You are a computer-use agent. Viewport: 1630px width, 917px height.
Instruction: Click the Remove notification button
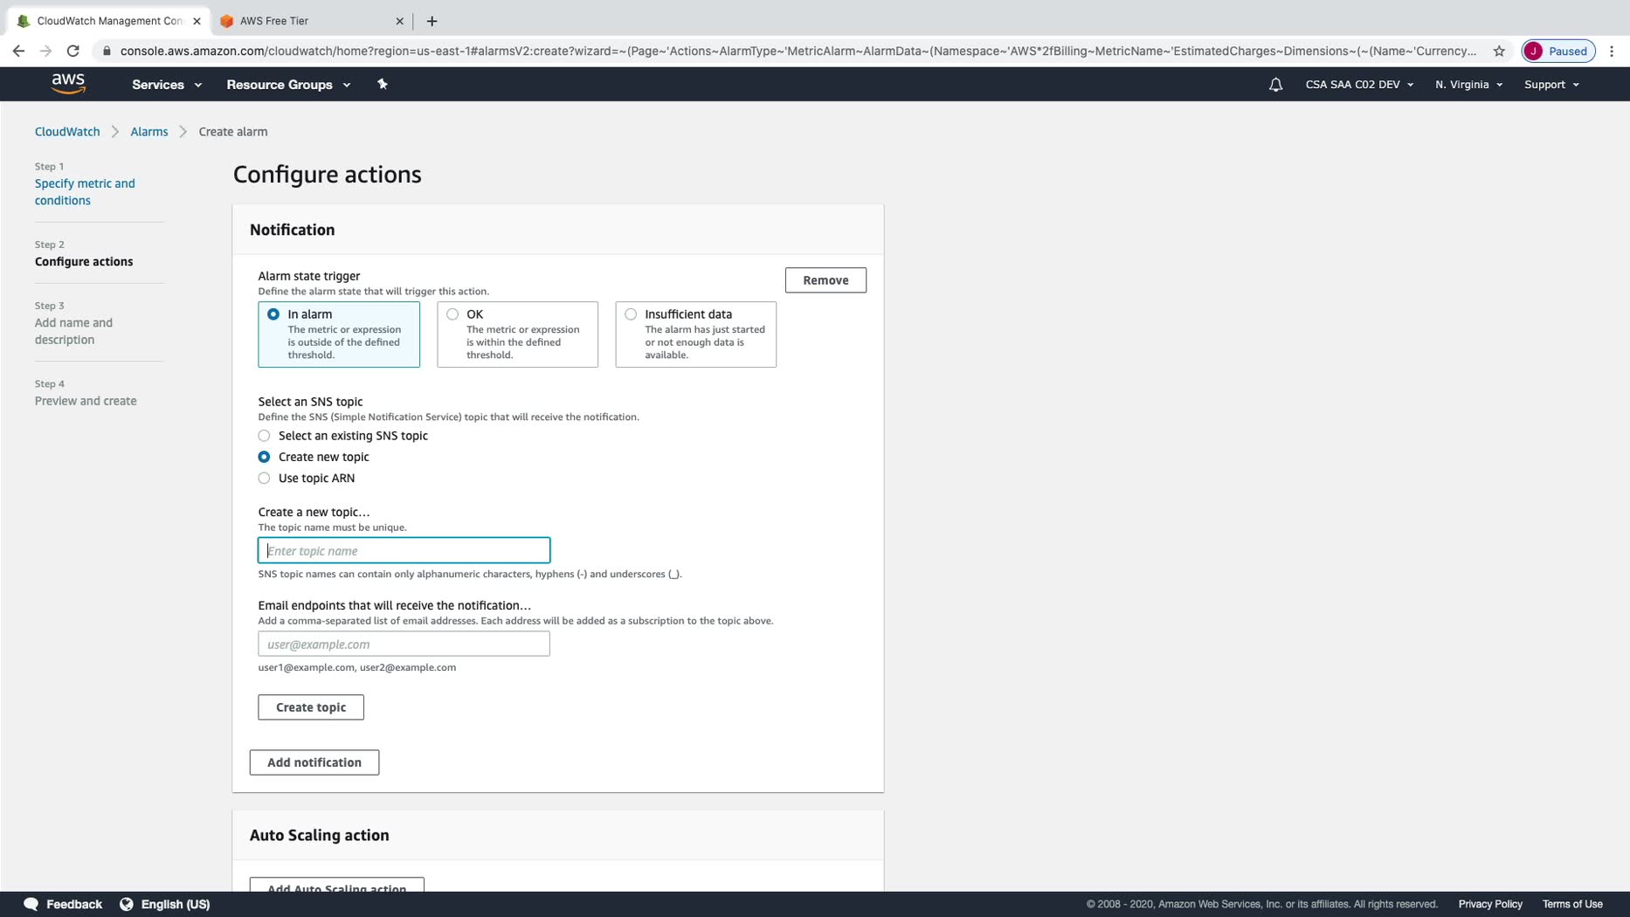[825, 280]
